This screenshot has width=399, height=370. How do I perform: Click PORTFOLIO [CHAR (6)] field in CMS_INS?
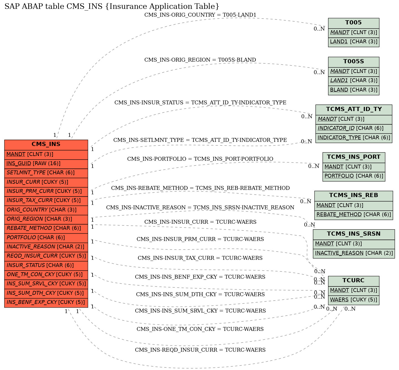click(46, 238)
